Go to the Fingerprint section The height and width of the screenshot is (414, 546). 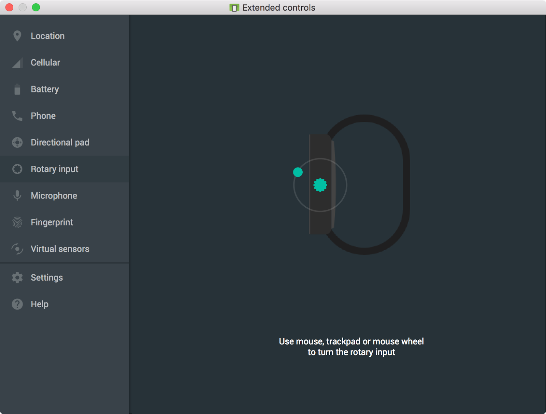click(x=64, y=222)
